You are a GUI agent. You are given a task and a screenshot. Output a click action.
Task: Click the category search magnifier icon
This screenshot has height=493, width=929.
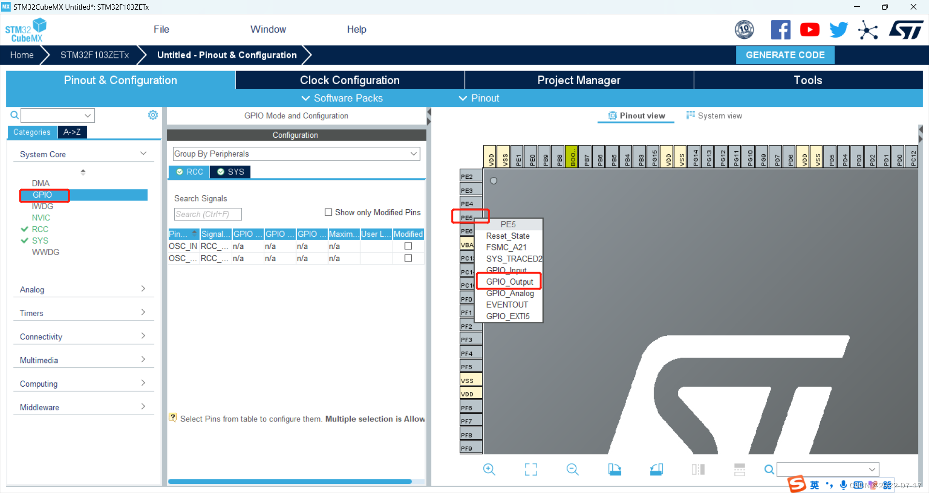tap(15, 115)
